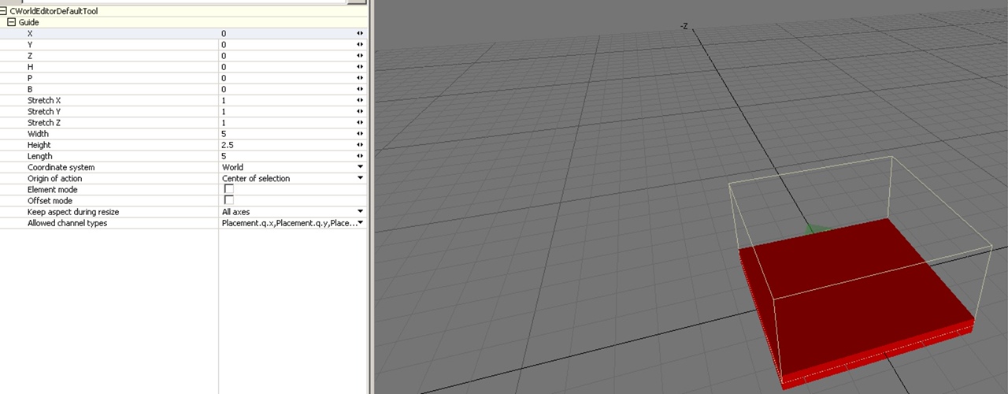
Task: Open the Origin of action dropdown
Action: tap(360, 178)
